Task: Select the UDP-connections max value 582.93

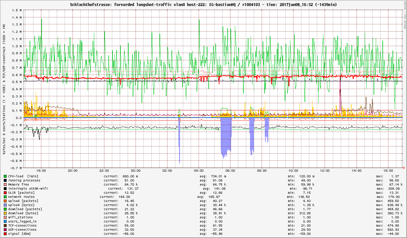Action: click(x=393, y=229)
